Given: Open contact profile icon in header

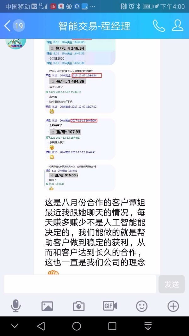Looking at the screenshot, I should point(177,26).
